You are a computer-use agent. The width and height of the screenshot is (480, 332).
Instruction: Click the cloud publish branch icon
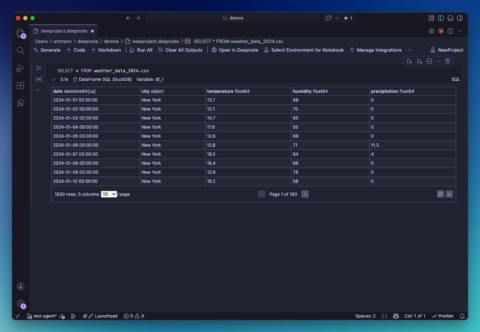click(x=62, y=316)
